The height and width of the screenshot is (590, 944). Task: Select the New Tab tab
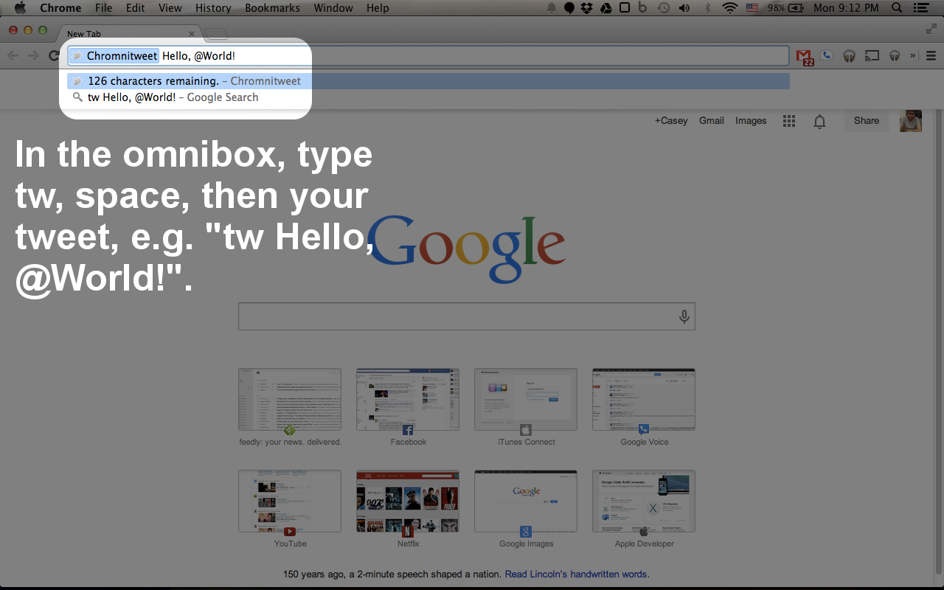tap(129, 34)
